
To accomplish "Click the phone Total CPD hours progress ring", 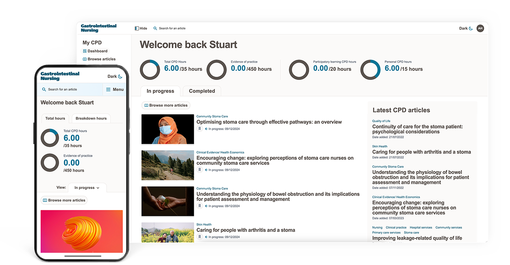I will pos(50,138).
